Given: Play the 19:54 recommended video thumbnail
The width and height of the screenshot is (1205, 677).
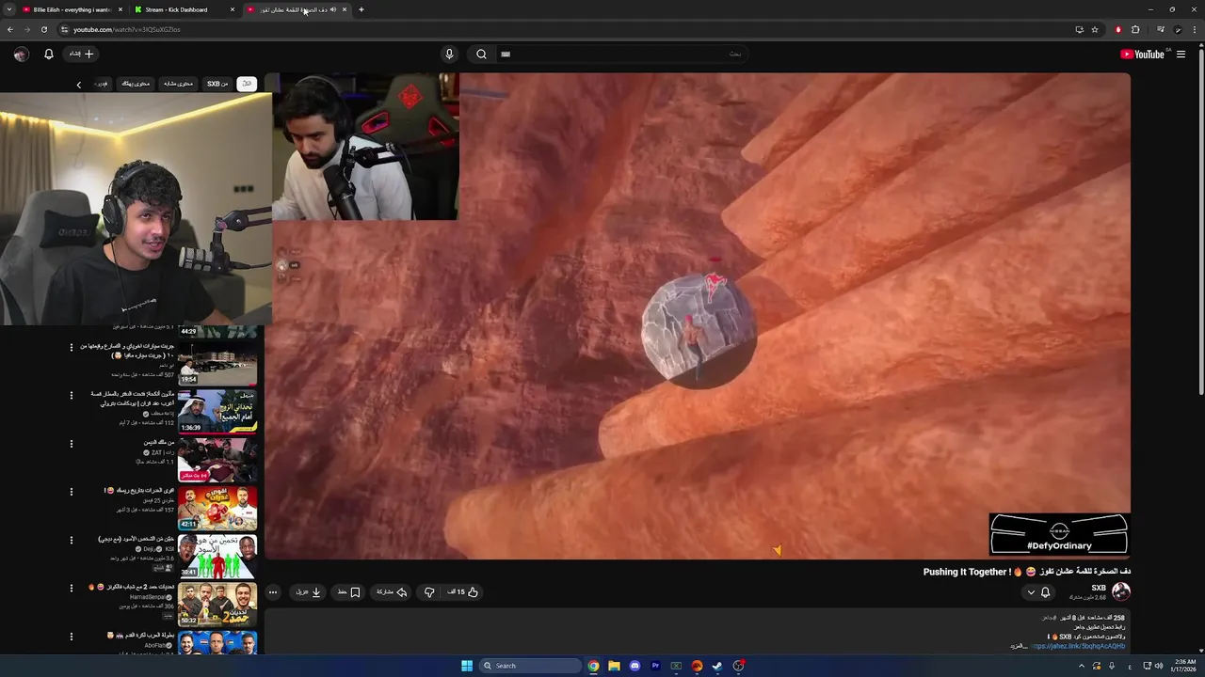Looking at the screenshot, I should point(217,363).
